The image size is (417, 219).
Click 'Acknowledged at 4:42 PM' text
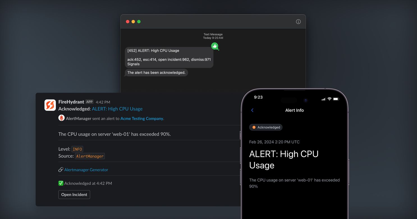(88, 183)
